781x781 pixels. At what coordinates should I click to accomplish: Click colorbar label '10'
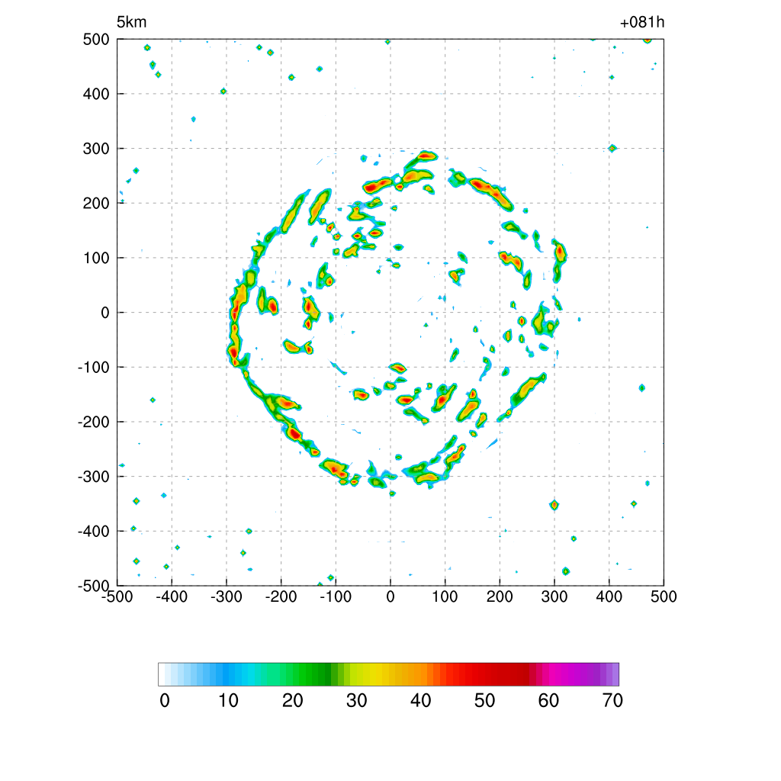(228, 700)
